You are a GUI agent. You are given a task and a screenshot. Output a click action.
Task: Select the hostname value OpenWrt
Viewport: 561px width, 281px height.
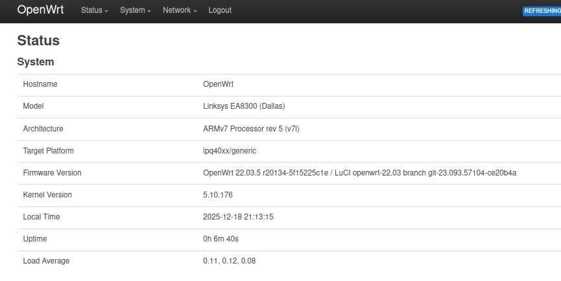click(219, 84)
